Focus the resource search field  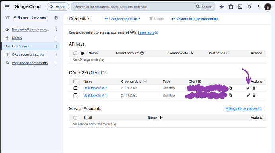coord(133,7)
